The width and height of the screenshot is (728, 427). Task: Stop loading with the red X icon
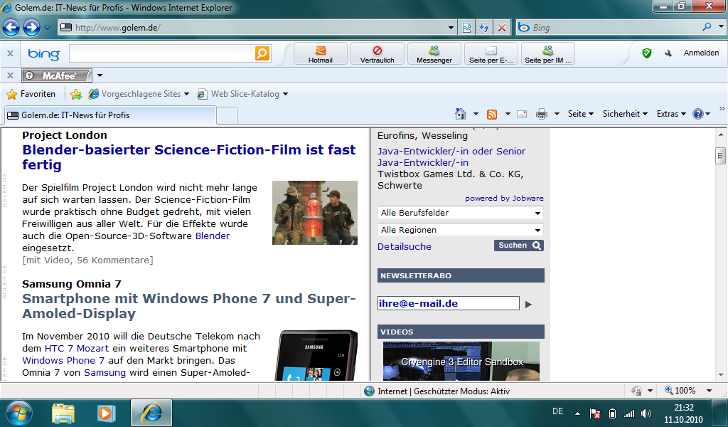(x=501, y=28)
